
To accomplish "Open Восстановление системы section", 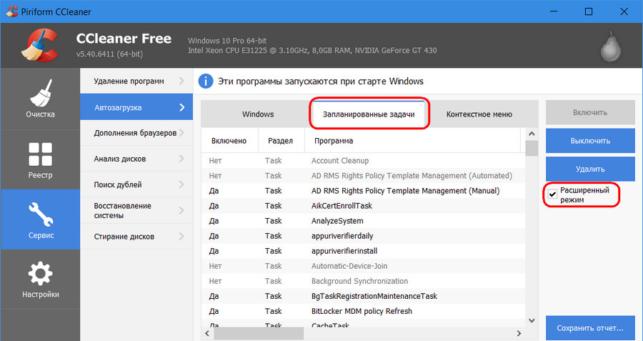I will [x=136, y=210].
